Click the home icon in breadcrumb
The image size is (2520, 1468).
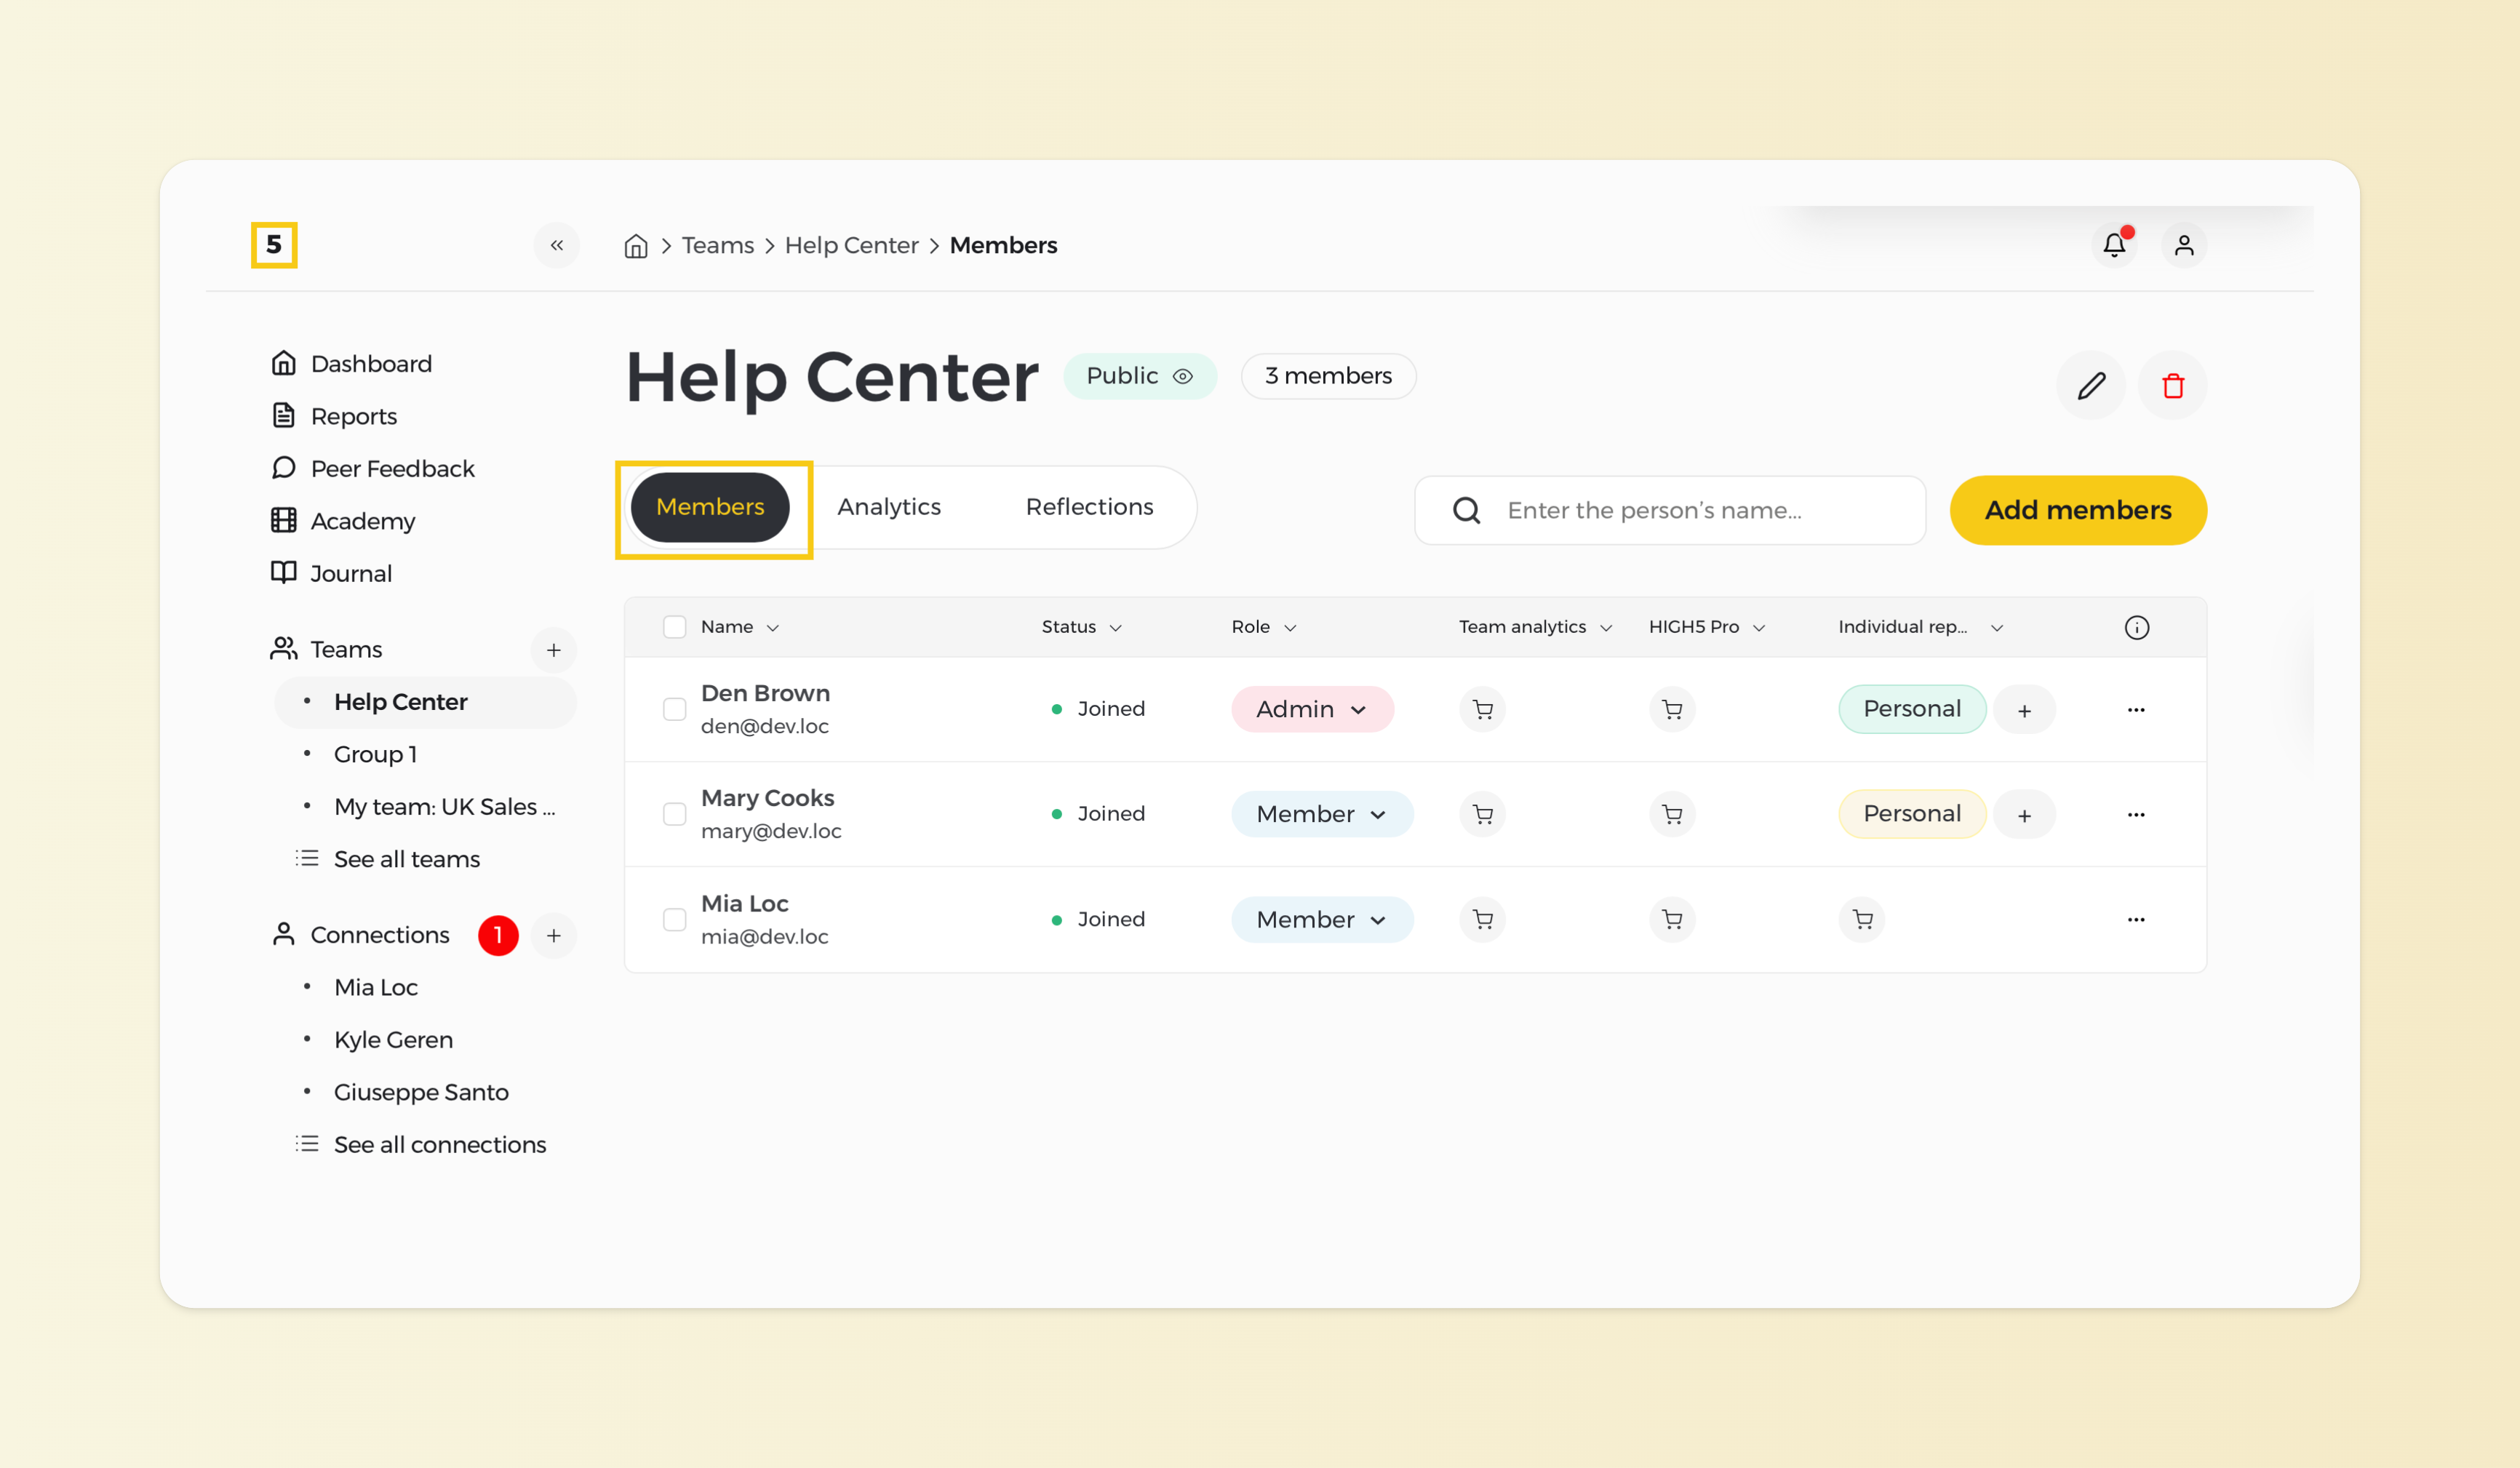636,246
